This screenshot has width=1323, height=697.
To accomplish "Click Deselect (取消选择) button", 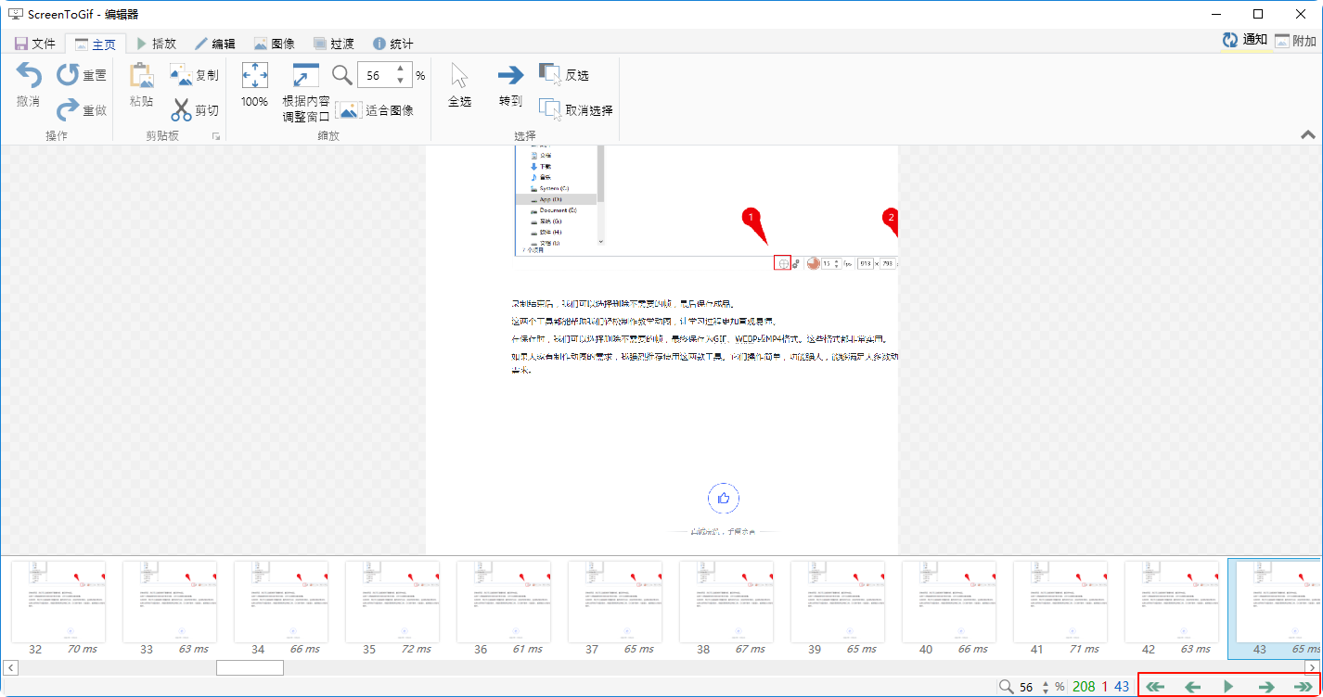I will (x=550, y=110).
